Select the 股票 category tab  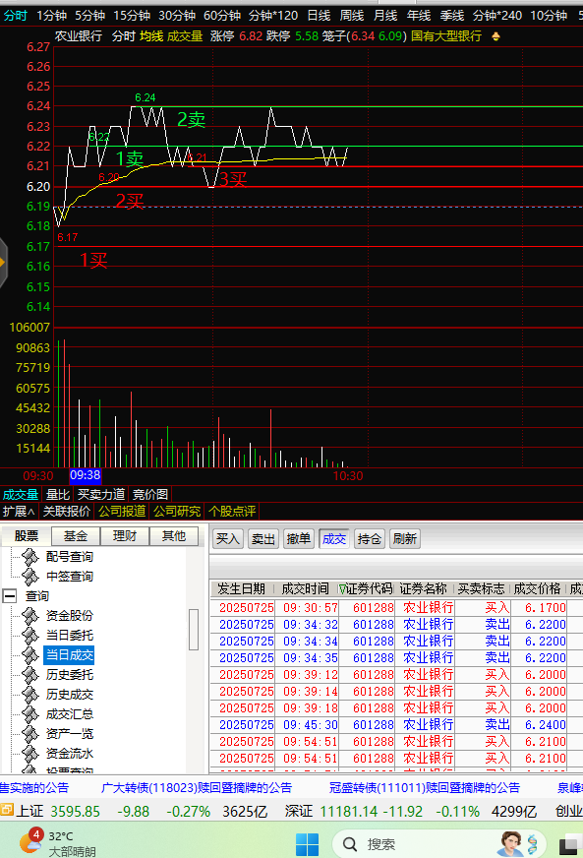(27, 535)
